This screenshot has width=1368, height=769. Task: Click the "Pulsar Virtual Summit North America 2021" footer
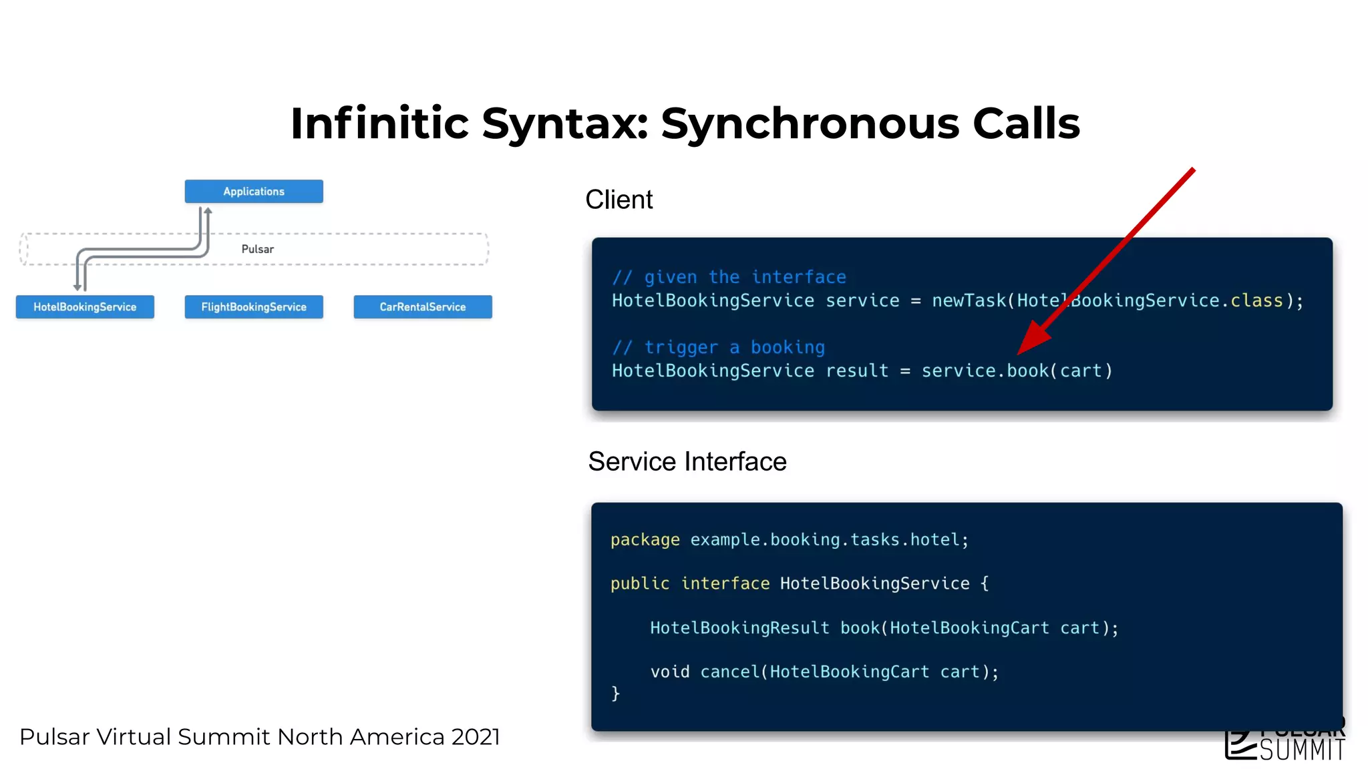coord(260,737)
